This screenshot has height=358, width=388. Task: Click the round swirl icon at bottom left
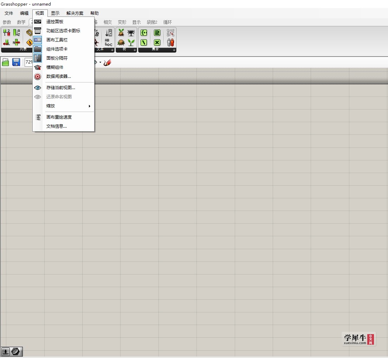pyautogui.click(x=15, y=351)
